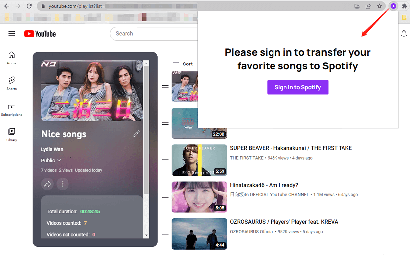Open YouTube notifications bell
Viewport: 410px width, 255px height.
click(404, 34)
